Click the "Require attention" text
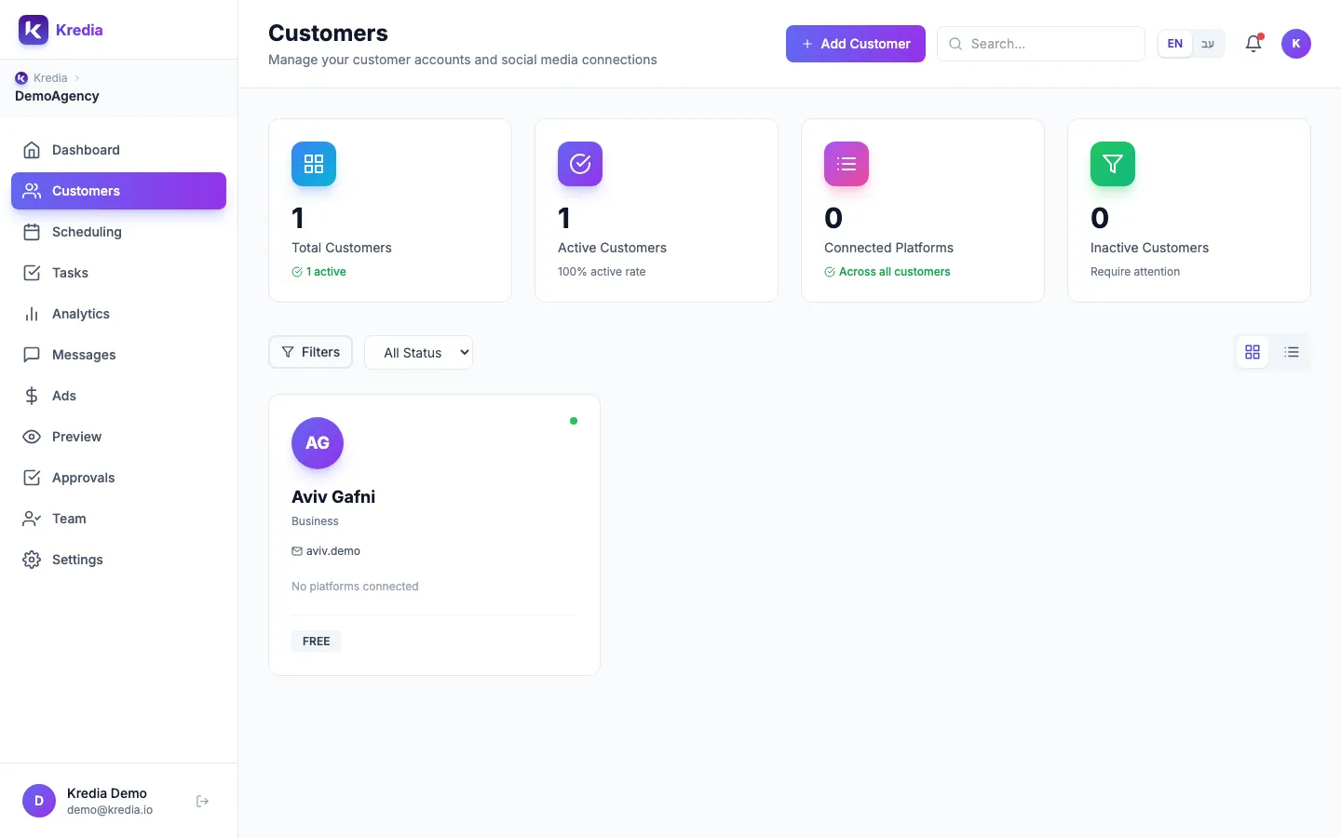 1135,272
